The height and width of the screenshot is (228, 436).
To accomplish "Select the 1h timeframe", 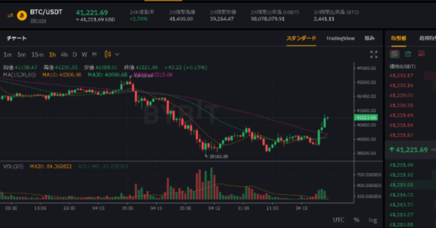I will click(x=52, y=54).
